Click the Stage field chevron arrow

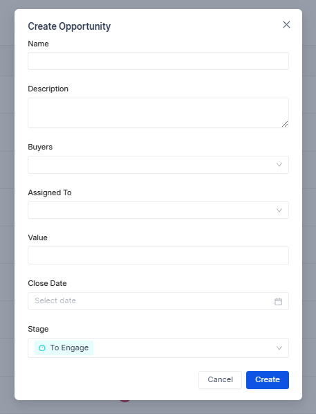(279, 348)
